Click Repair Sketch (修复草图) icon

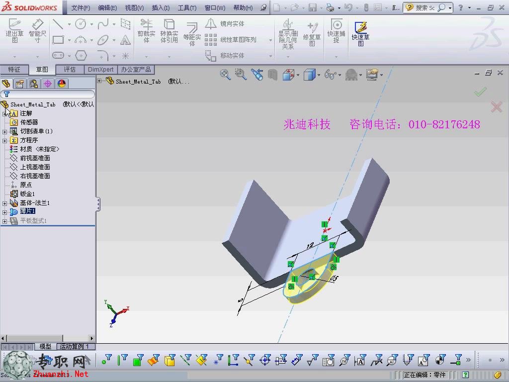(x=312, y=34)
